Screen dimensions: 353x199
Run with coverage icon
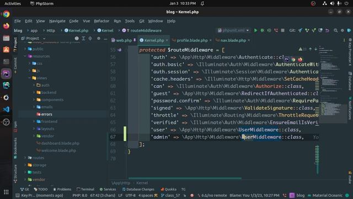coord(269,30)
